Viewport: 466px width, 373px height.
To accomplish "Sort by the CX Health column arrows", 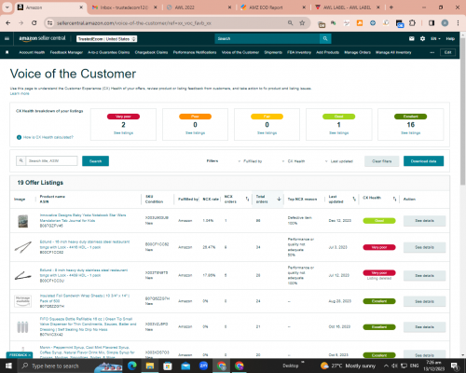I will 394,199.
